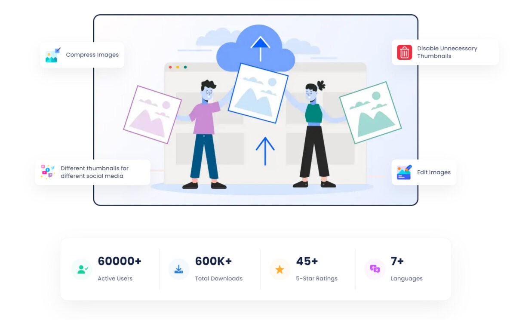Screen dimensions: 516x320
Task: Click the orange star ratings icon
Action: tap(279, 269)
